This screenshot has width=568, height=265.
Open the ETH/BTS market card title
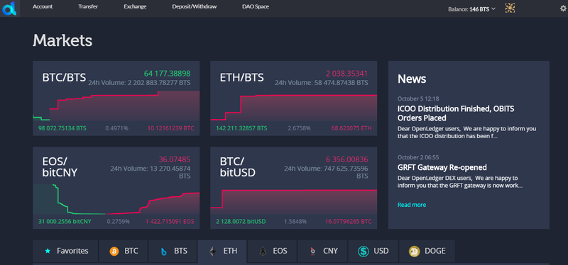tap(241, 77)
